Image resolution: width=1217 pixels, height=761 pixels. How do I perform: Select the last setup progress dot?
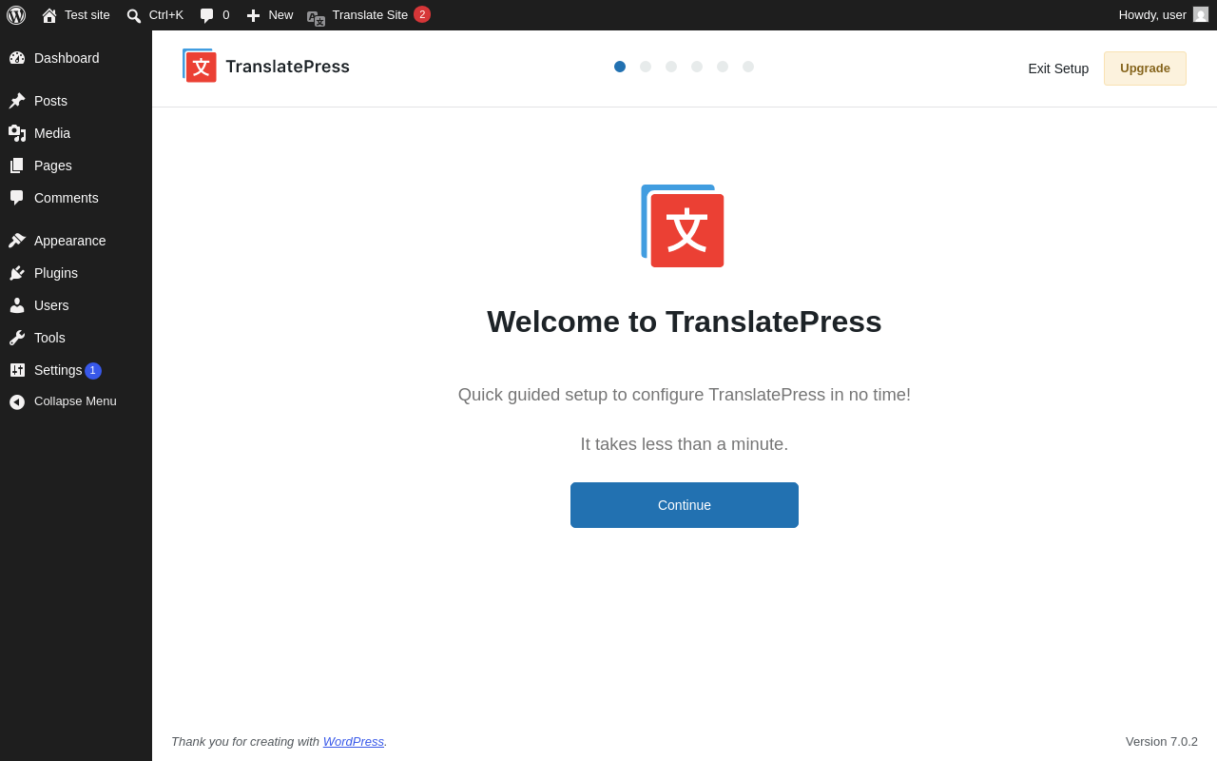coord(748,67)
